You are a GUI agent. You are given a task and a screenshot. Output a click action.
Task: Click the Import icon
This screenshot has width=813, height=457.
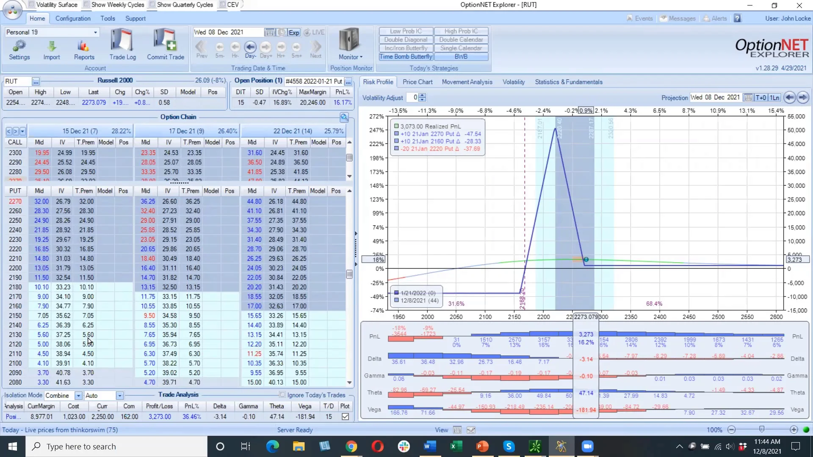point(52,50)
